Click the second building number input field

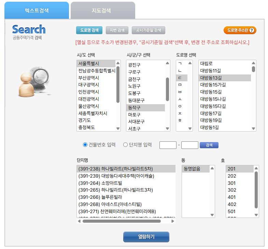[190, 145]
